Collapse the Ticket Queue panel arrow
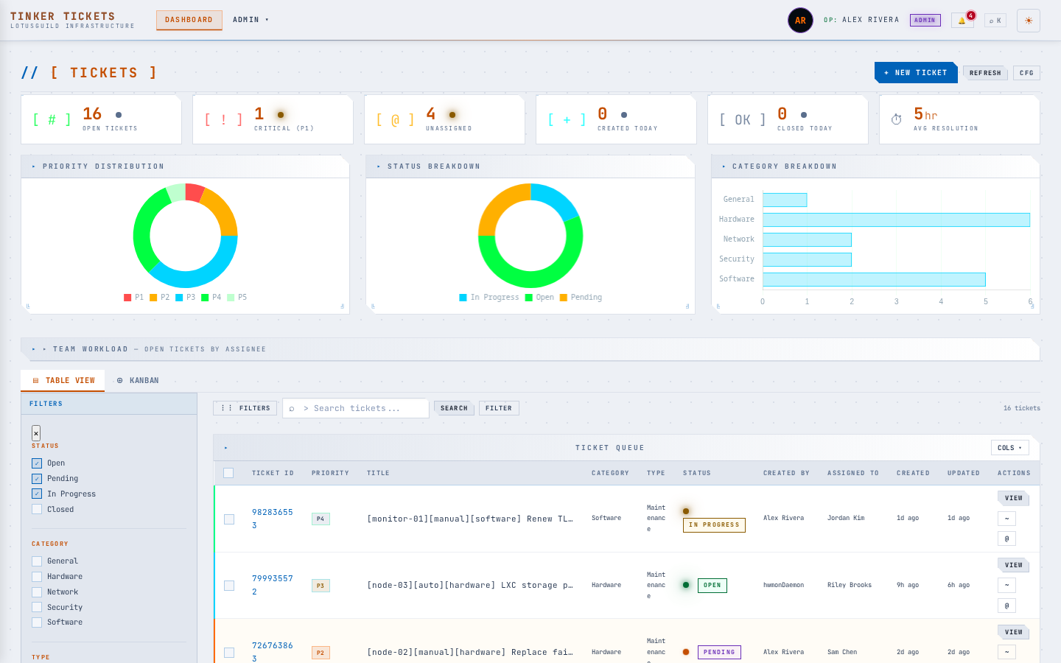 point(225,448)
